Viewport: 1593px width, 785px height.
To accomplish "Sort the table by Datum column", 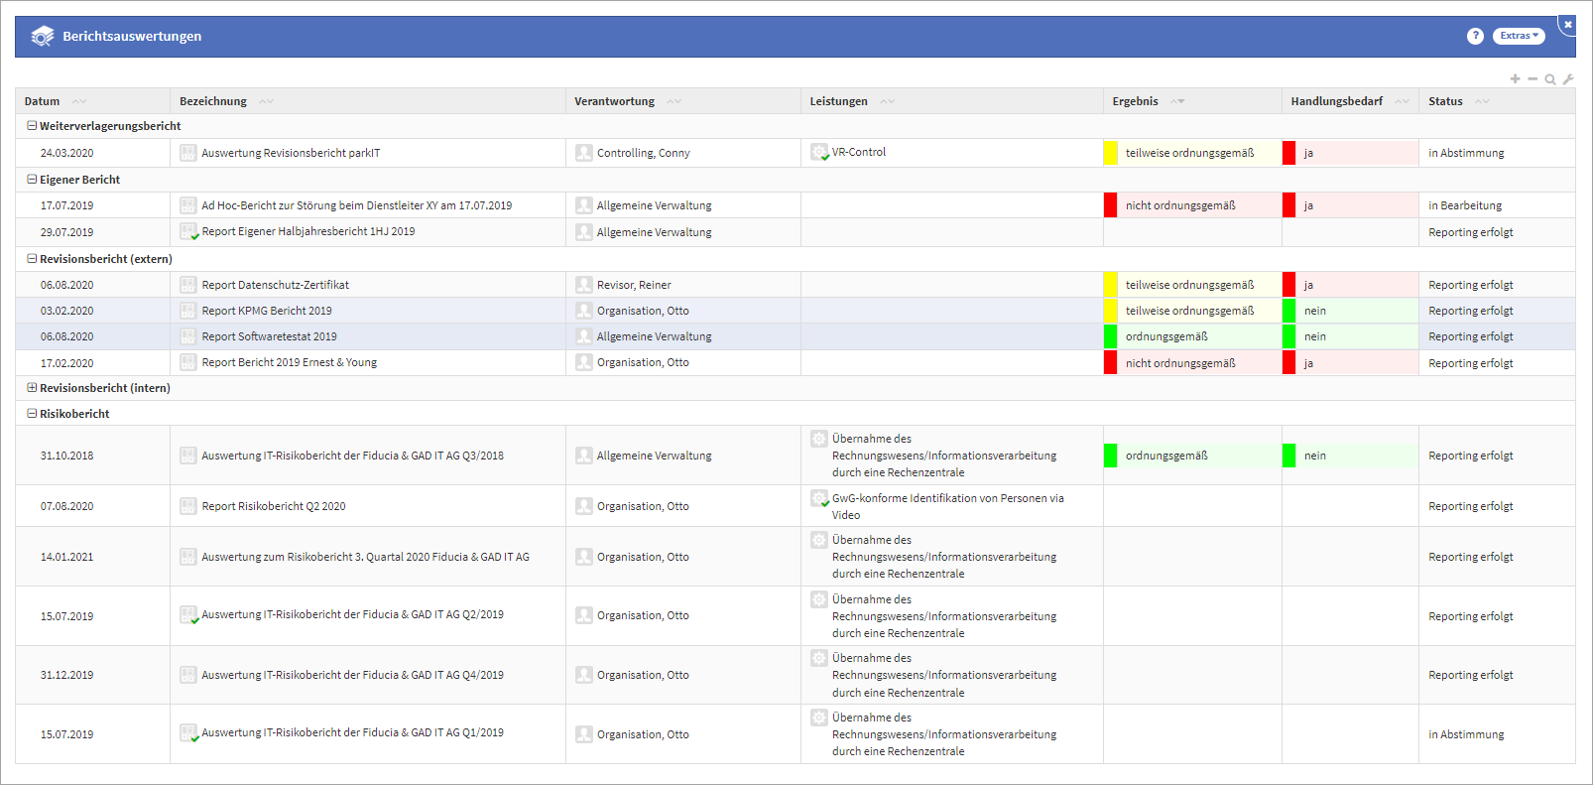I will [43, 101].
